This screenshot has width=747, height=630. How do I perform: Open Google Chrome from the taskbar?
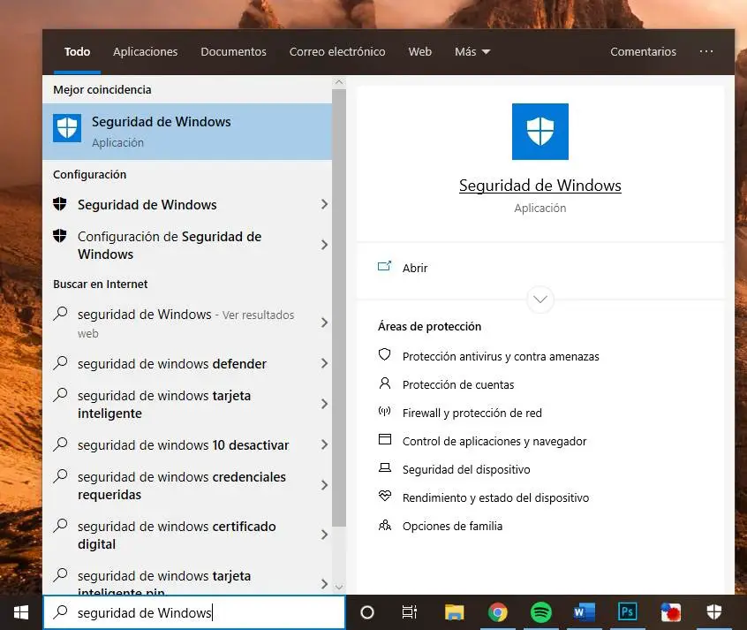pyautogui.click(x=497, y=611)
